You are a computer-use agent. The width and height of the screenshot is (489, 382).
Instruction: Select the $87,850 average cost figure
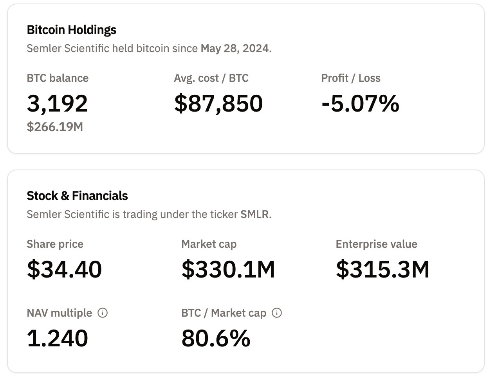click(218, 103)
